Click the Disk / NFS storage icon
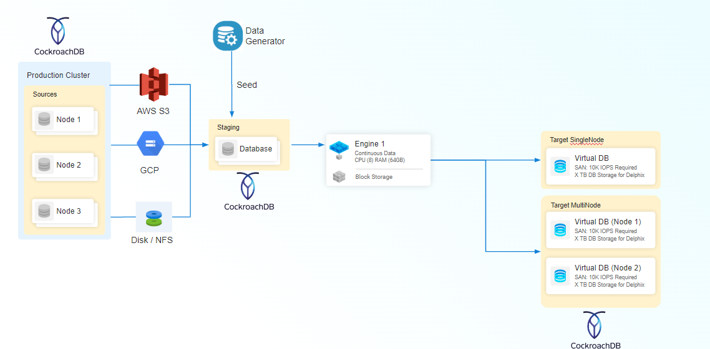 pyautogui.click(x=153, y=218)
